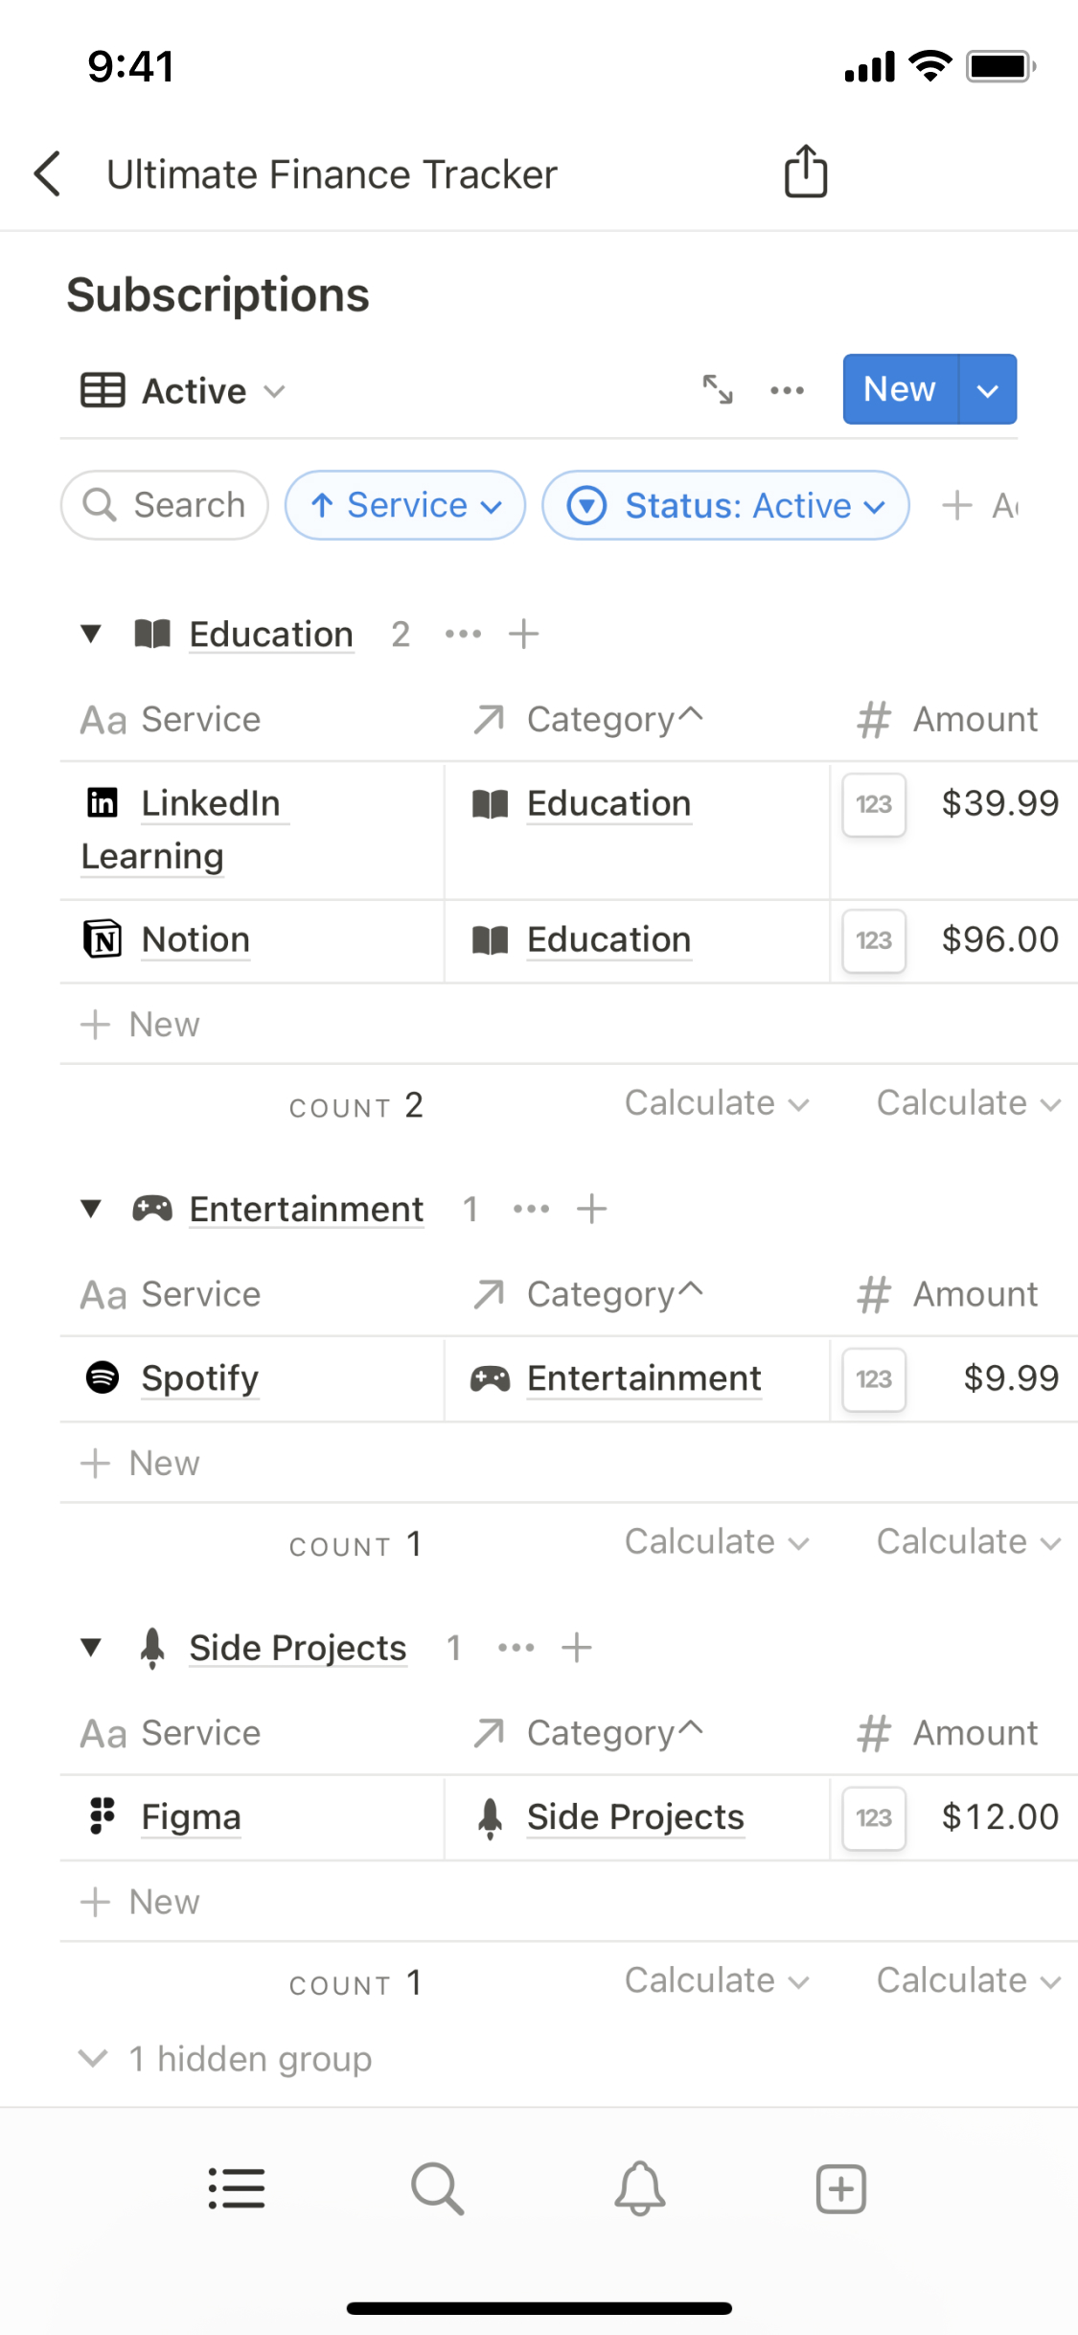Open the dropdown arrow beside the New button
The image size is (1078, 2335).
point(988,390)
